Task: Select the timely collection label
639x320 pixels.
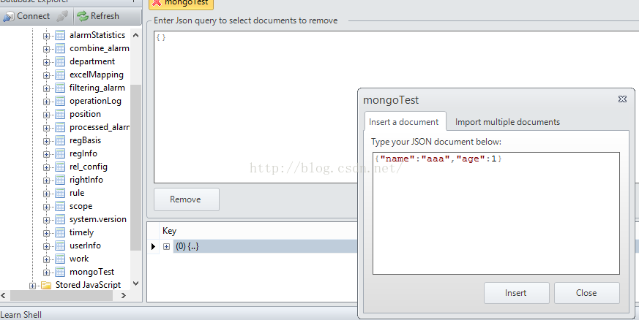Action: click(x=81, y=232)
